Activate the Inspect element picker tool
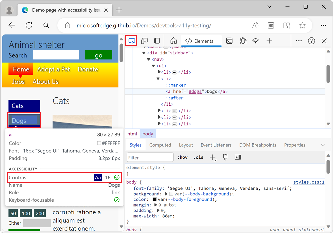Viewport: 333px width, 233px height. click(131, 41)
